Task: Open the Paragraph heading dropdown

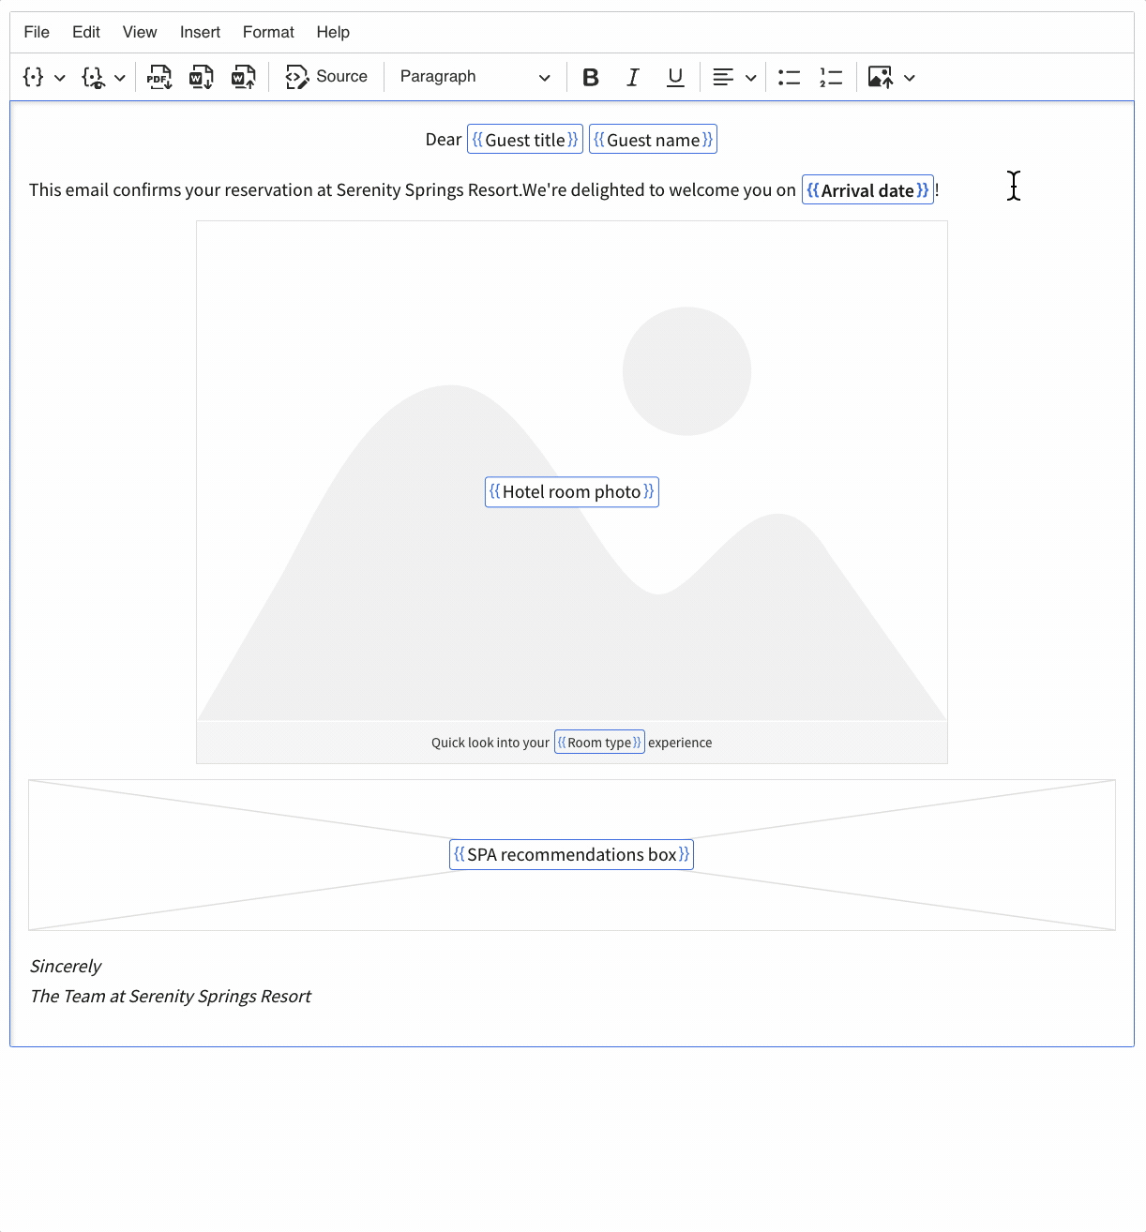Action: coord(475,77)
